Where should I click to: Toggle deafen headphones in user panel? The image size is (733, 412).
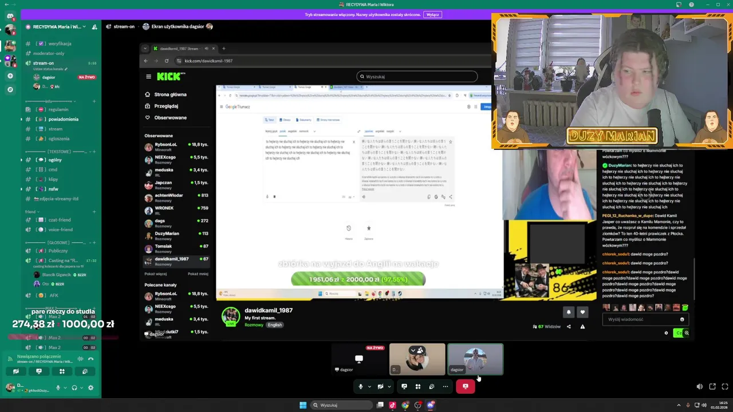pos(74,387)
